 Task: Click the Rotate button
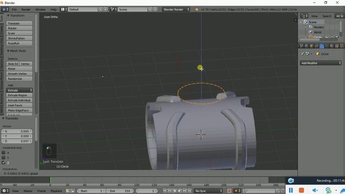(x=19, y=28)
